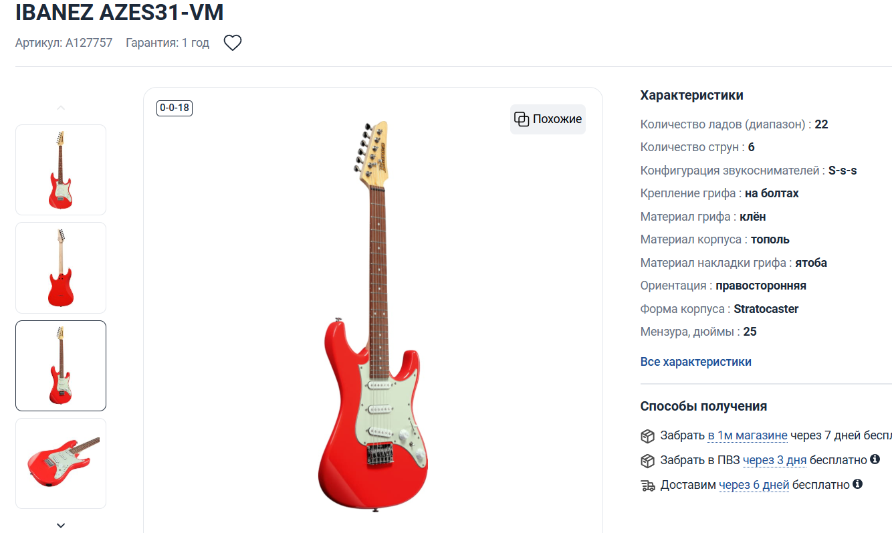Click the store pickup box icon
The width and height of the screenshot is (892, 533).
(x=647, y=437)
